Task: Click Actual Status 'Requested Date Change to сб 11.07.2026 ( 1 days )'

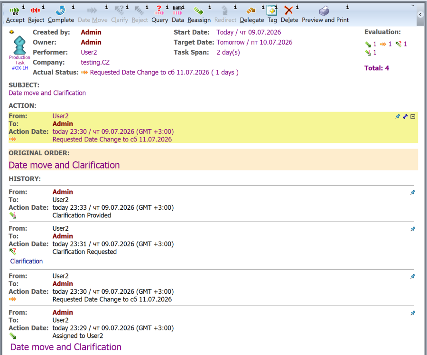Action: [x=164, y=73]
